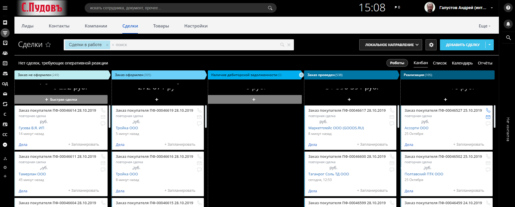Call from order ПФ-00046527 phone icon
The width and height of the screenshot is (515, 207).
(x=488, y=110)
